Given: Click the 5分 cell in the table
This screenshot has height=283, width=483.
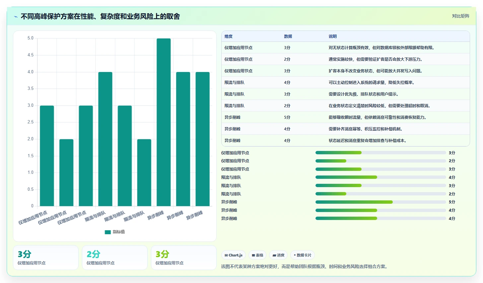Looking at the screenshot, I should point(287,117).
